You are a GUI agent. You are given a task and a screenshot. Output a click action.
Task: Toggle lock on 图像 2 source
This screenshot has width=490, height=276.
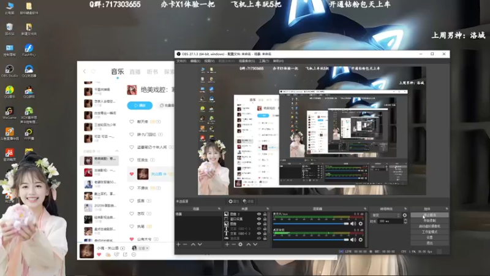(265, 214)
